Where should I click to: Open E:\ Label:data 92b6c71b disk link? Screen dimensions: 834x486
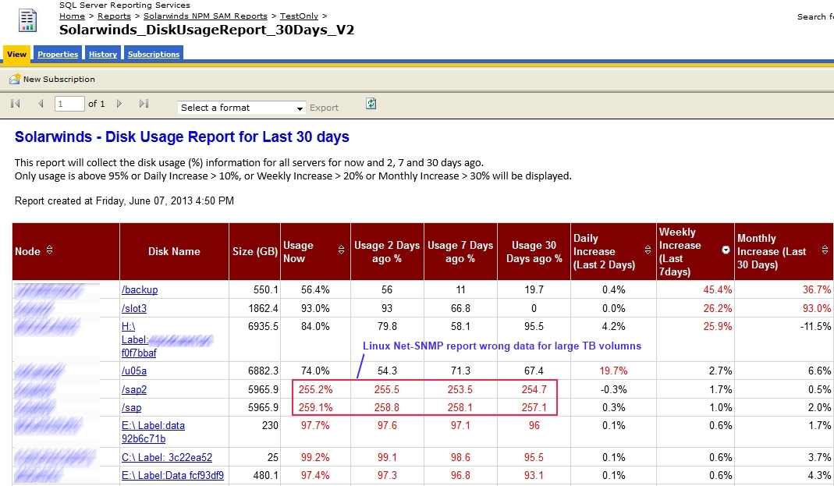[x=153, y=432]
